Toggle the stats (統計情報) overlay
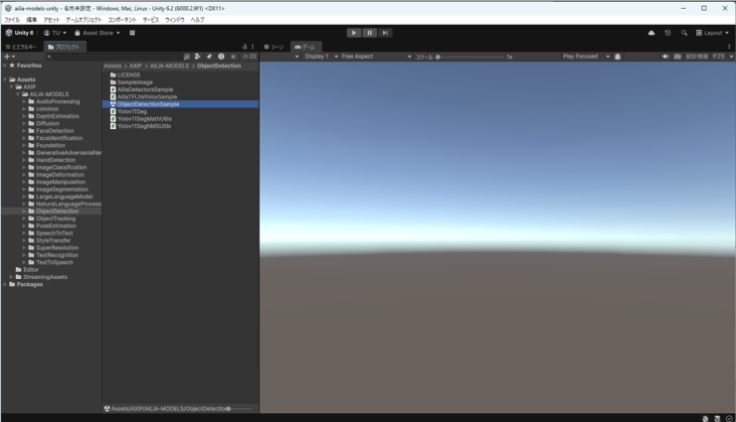Screen dimensions: 736x422 tap(696, 57)
